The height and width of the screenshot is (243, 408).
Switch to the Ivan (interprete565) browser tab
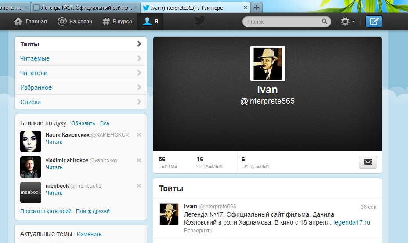point(196,8)
